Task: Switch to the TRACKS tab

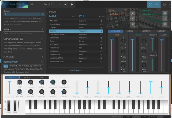Action: click(x=115, y=31)
